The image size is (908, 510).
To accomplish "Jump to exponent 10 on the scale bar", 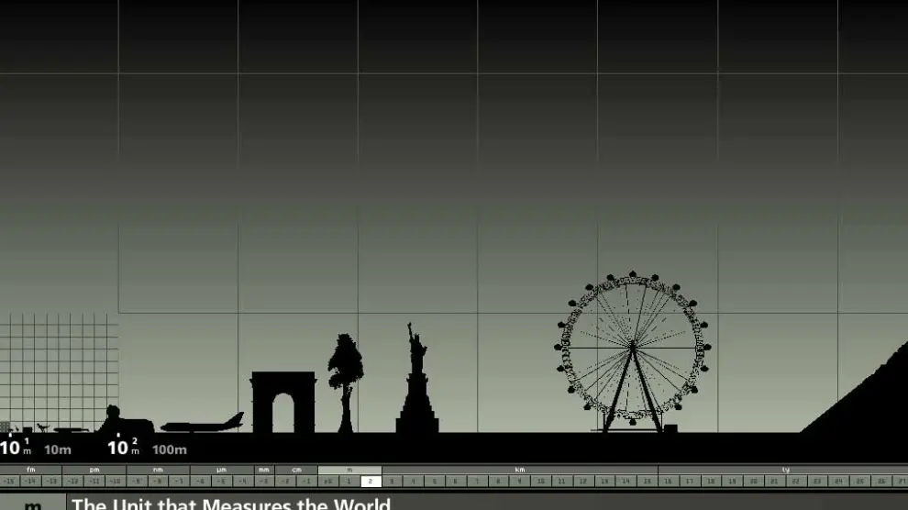I will (541, 481).
